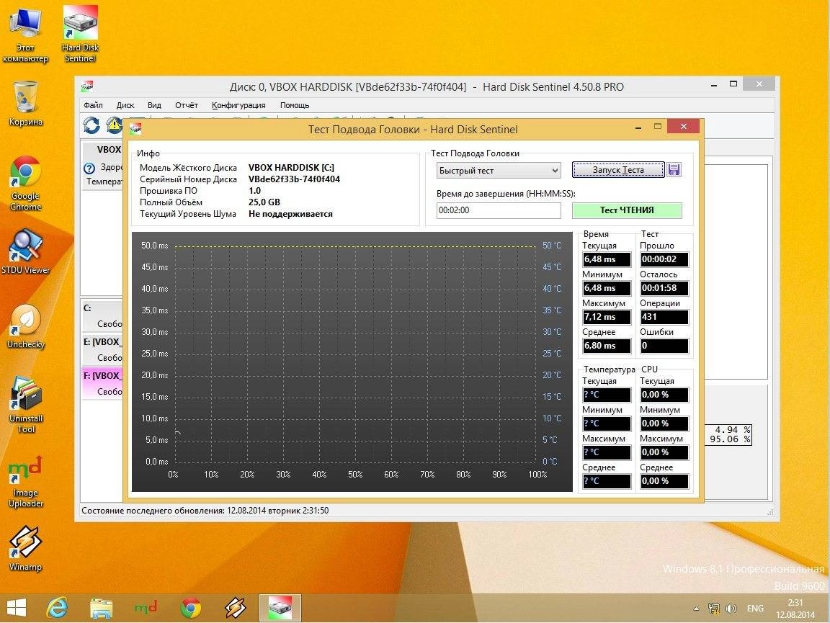The image size is (830, 623).
Task: Click the yellow warning disk icon in toolbar
Action: (114, 125)
